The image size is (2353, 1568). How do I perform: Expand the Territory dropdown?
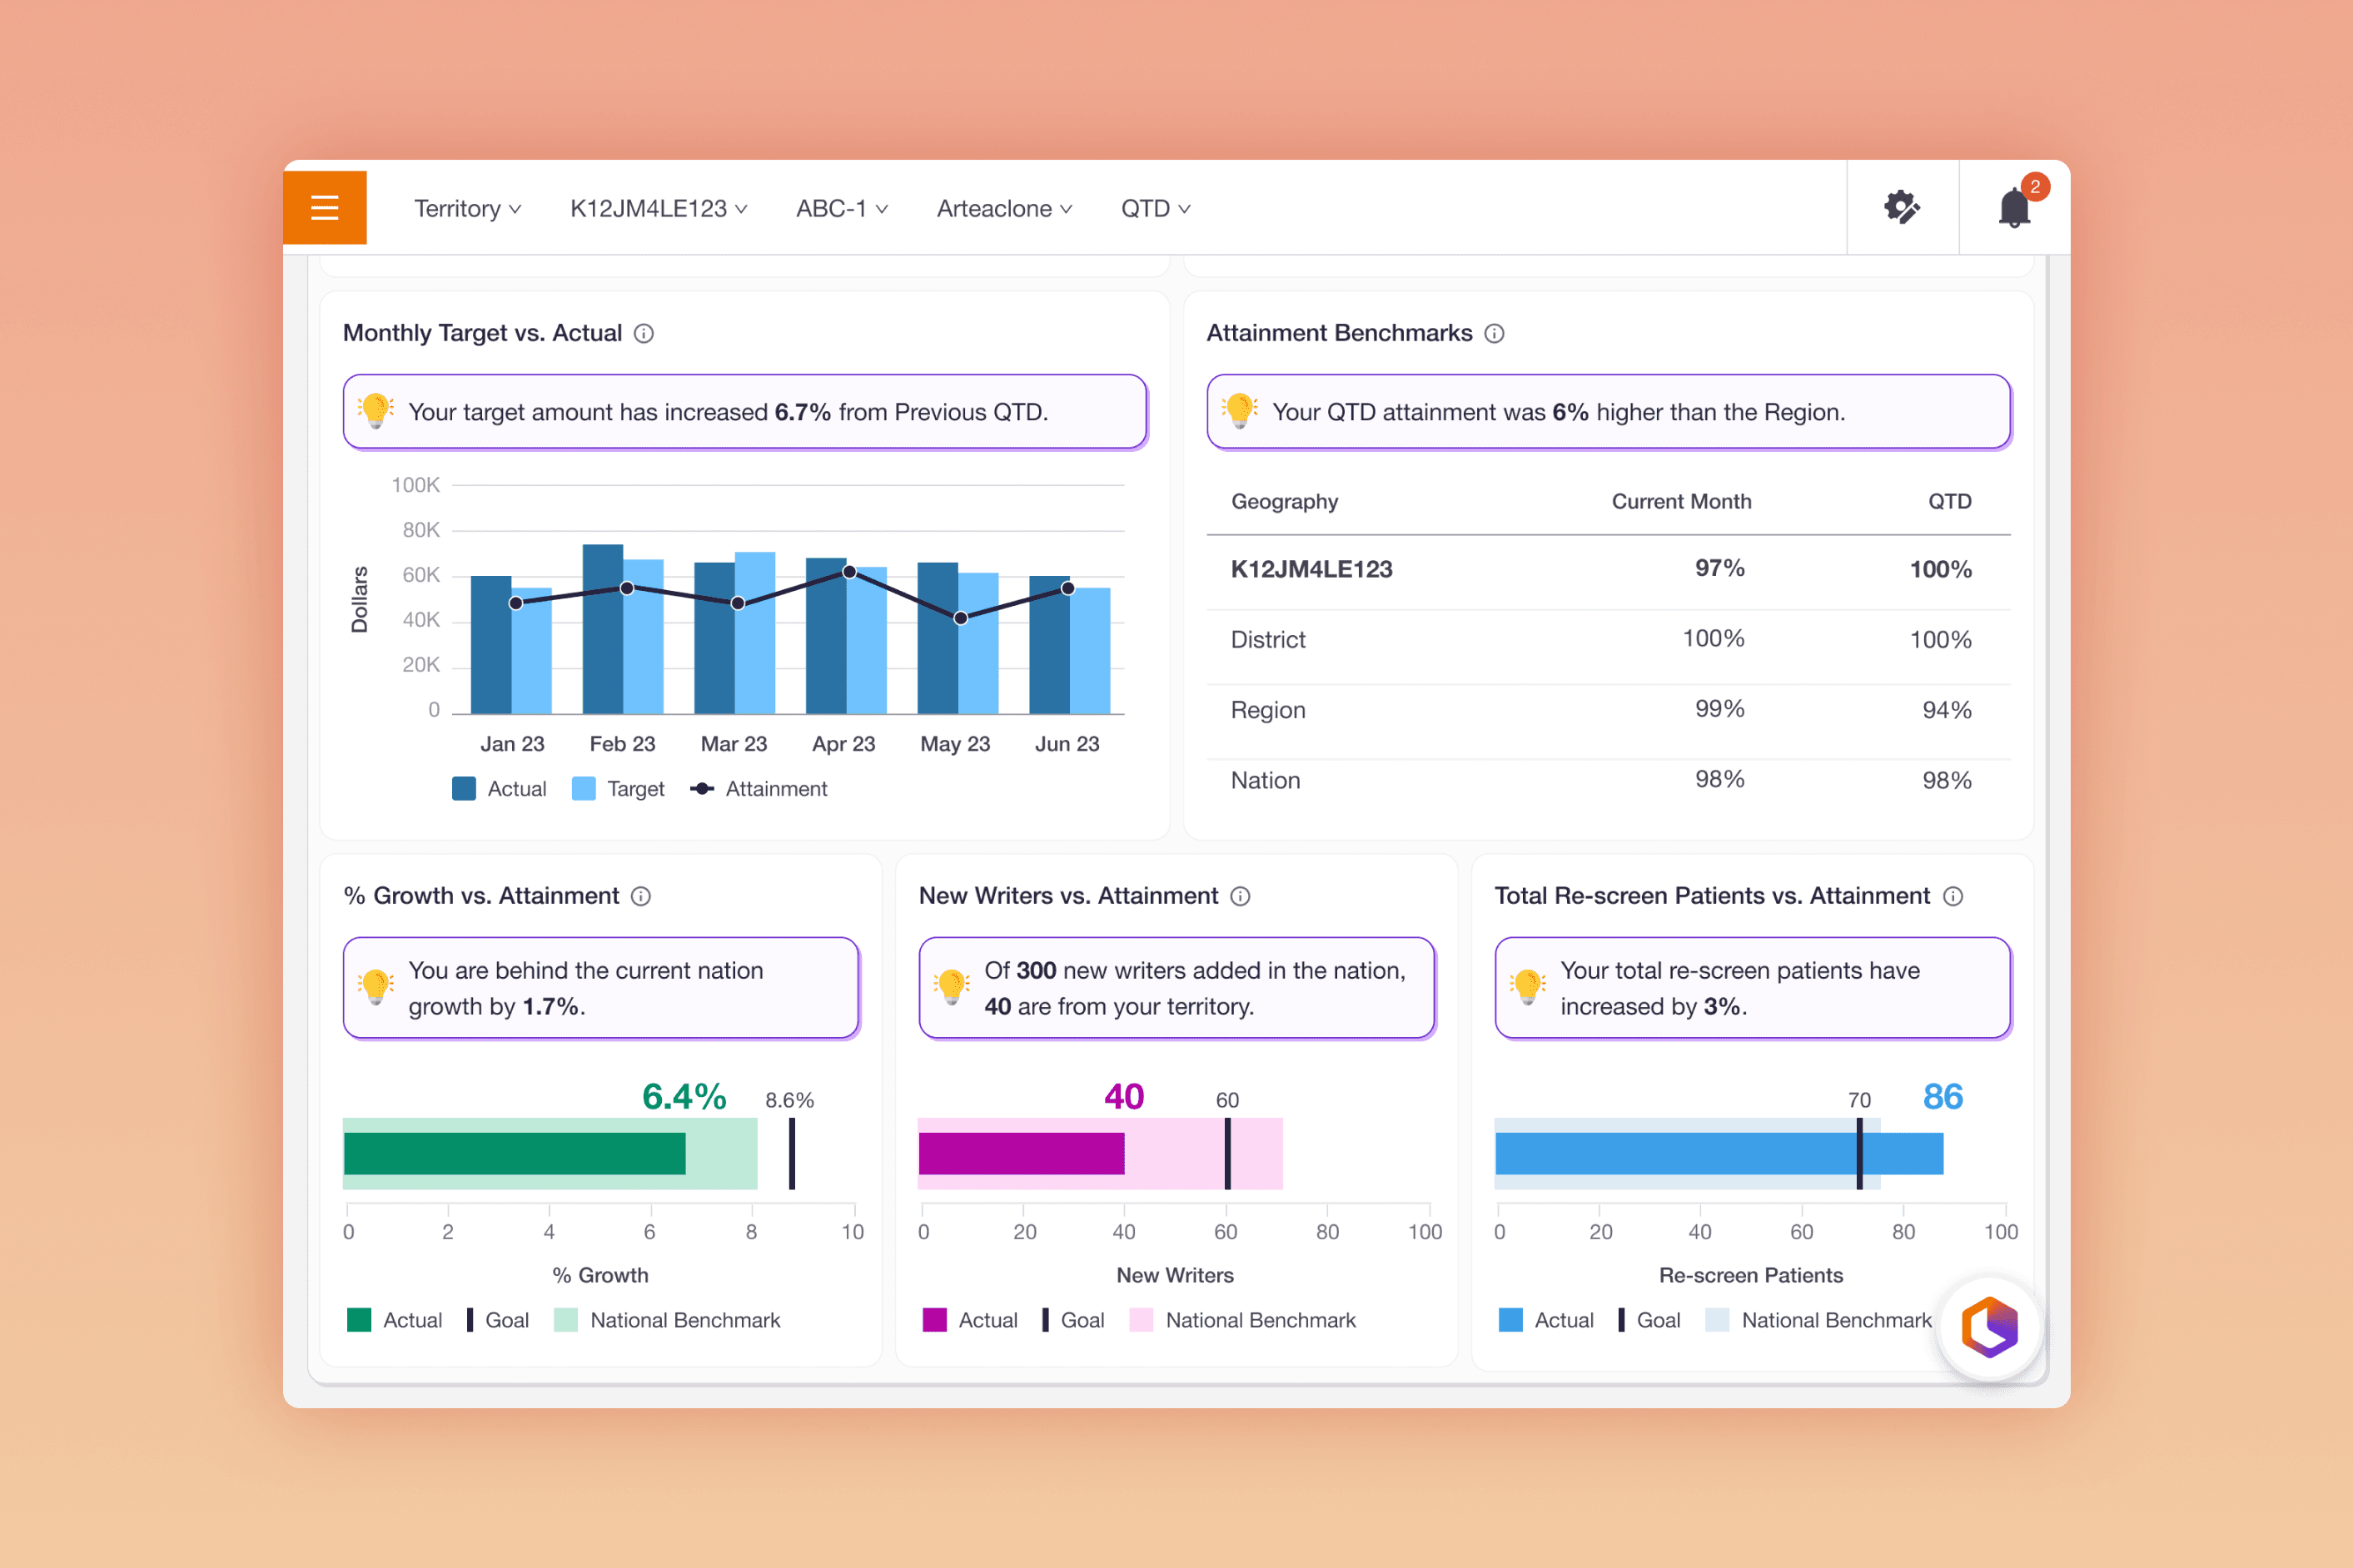(467, 209)
